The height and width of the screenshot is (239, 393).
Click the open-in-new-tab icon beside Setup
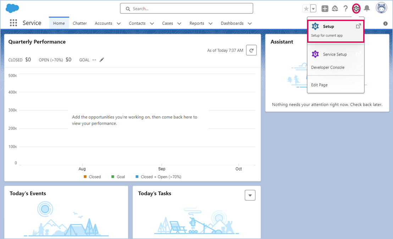tap(358, 26)
